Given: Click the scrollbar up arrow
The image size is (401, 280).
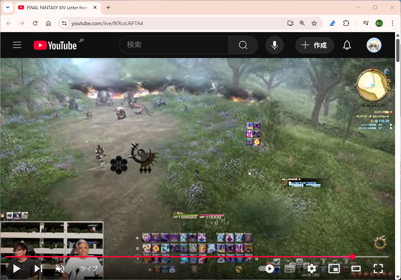Looking at the screenshot, I should click(398, 35).
